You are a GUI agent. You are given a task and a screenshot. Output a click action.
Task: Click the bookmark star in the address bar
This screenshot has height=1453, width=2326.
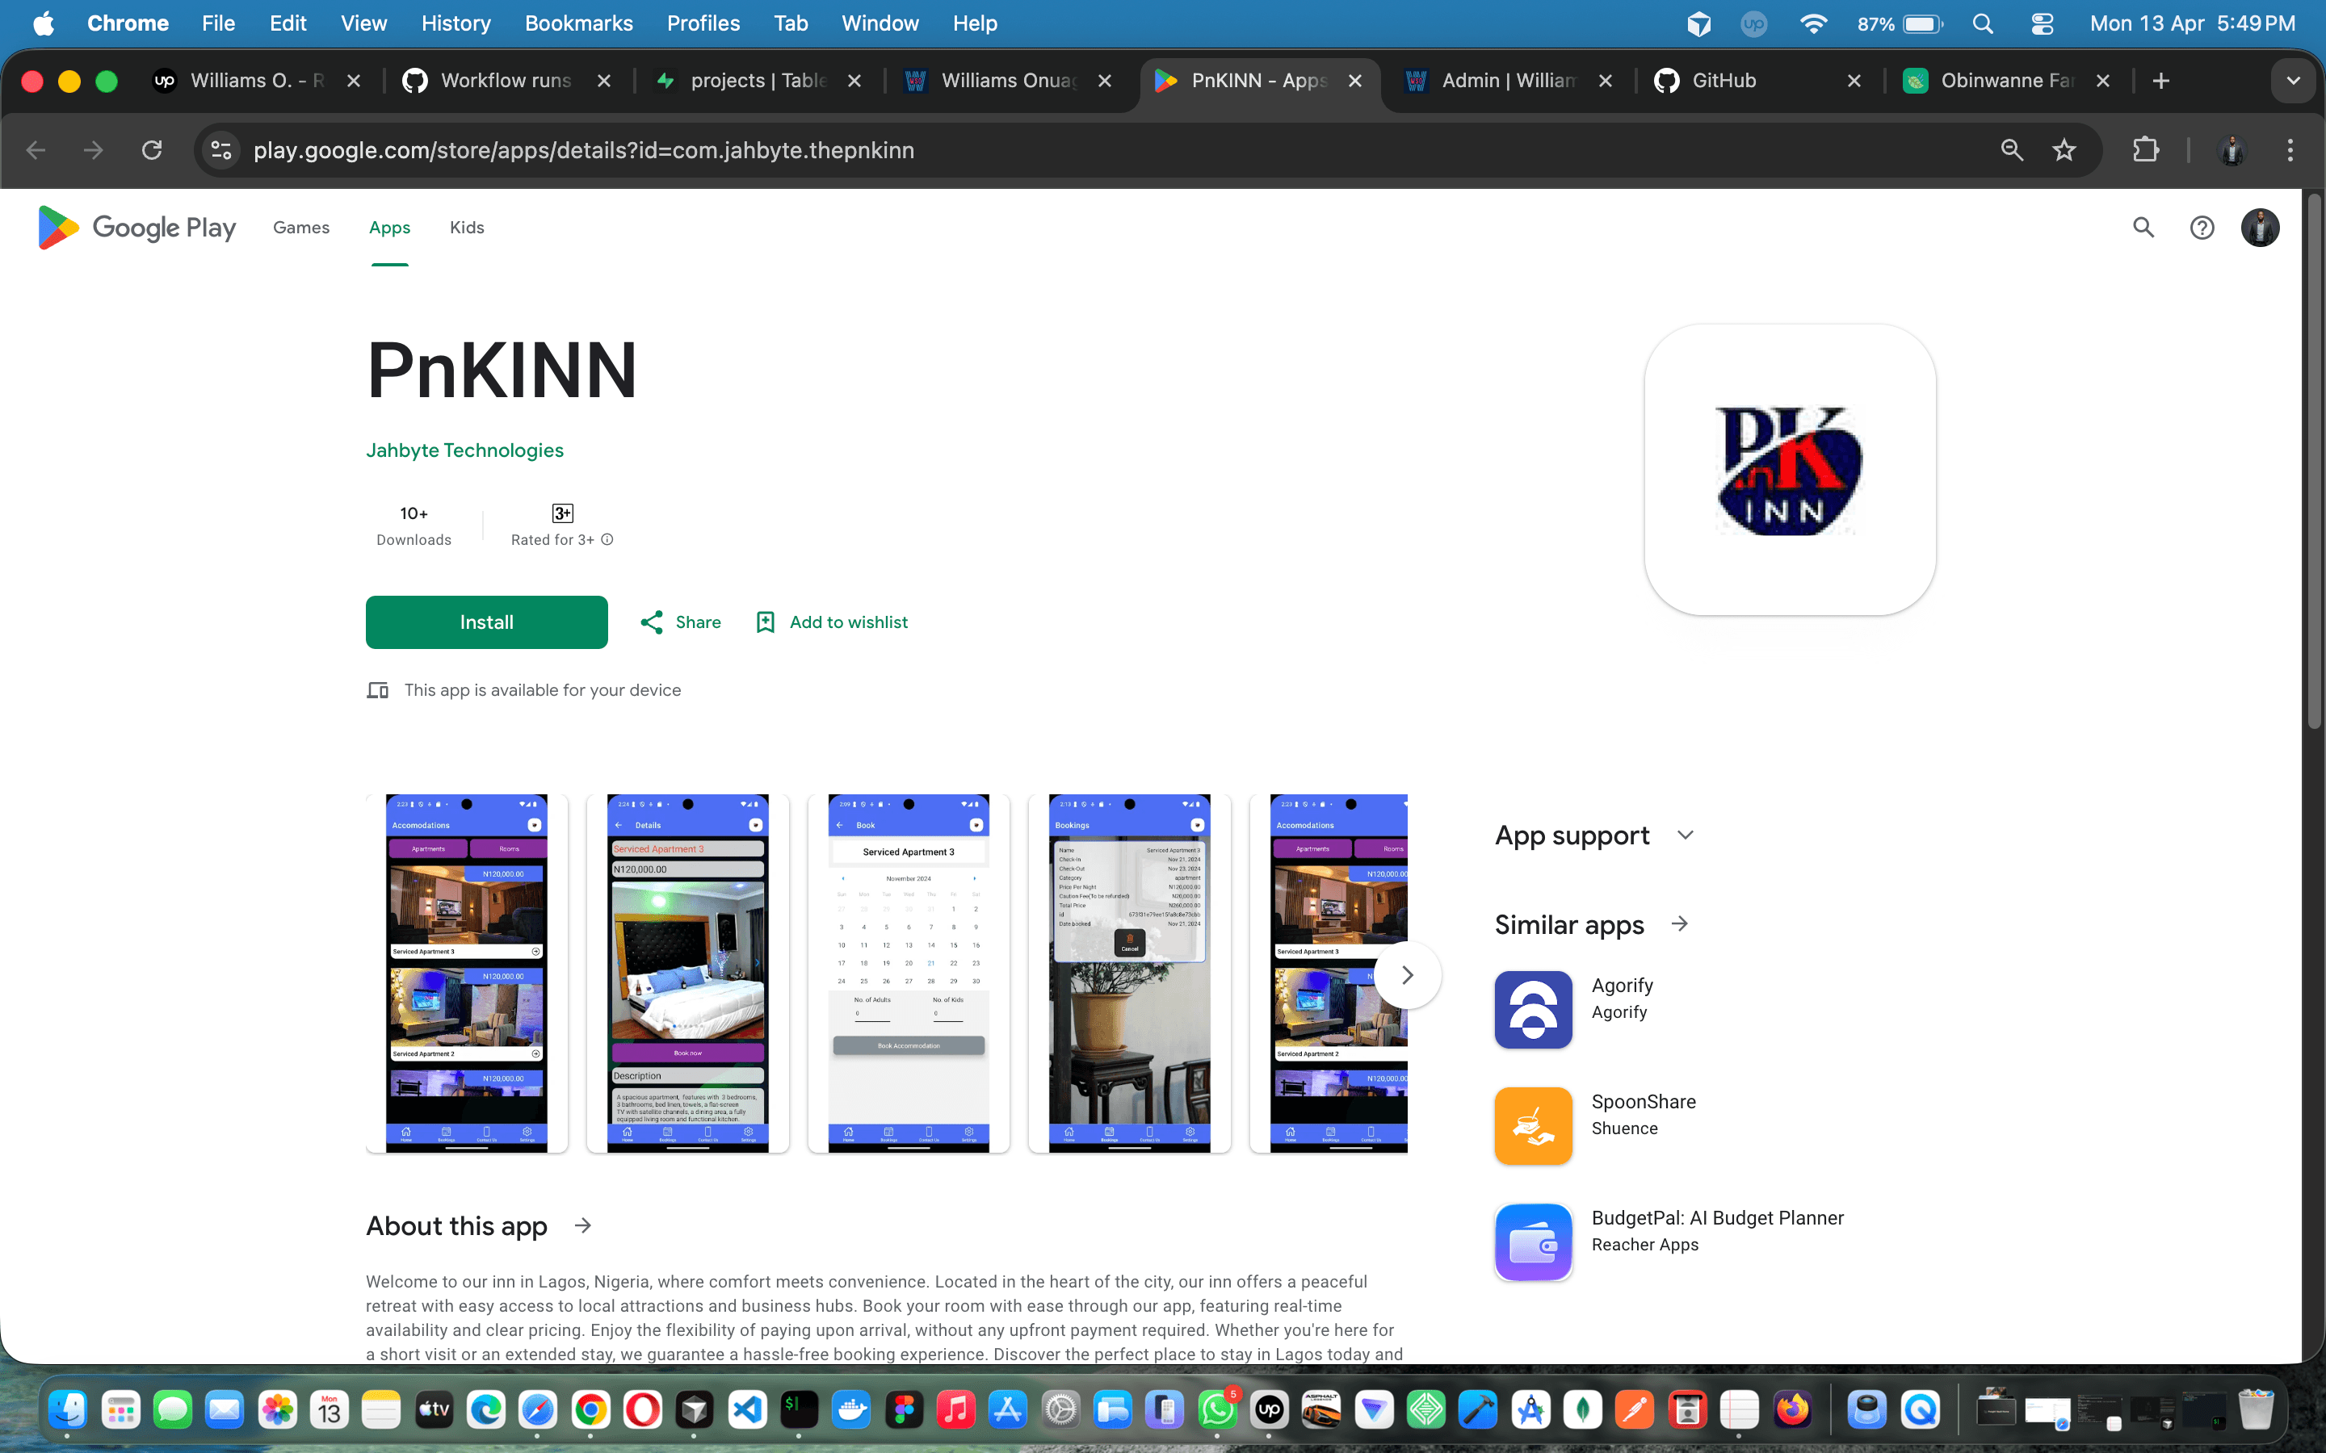2064,150
